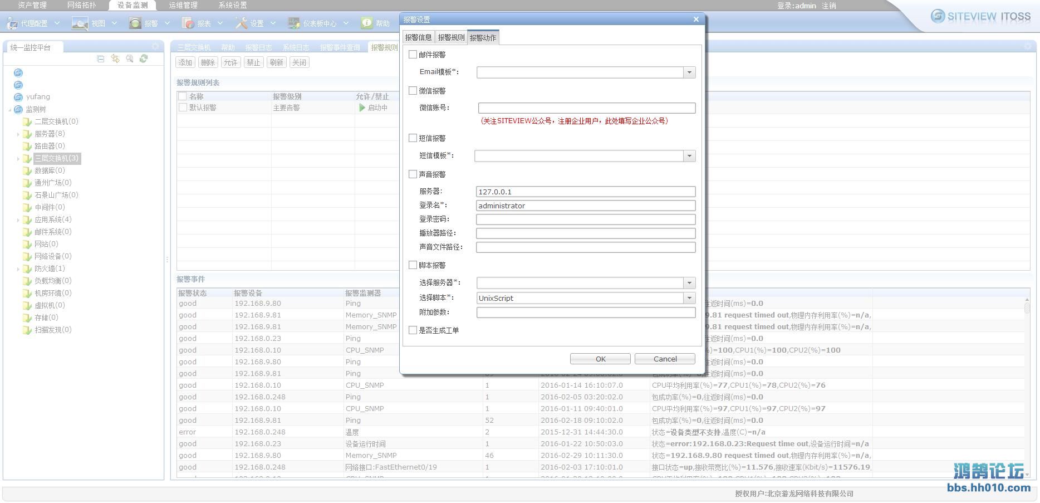Click the globe icon beside yufang
Image resolution: width=1040 pixels, height=503 pixels.
[18, 97]
